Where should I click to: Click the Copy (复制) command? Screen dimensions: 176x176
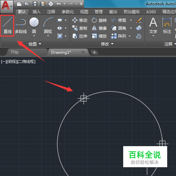coord(80,28)
